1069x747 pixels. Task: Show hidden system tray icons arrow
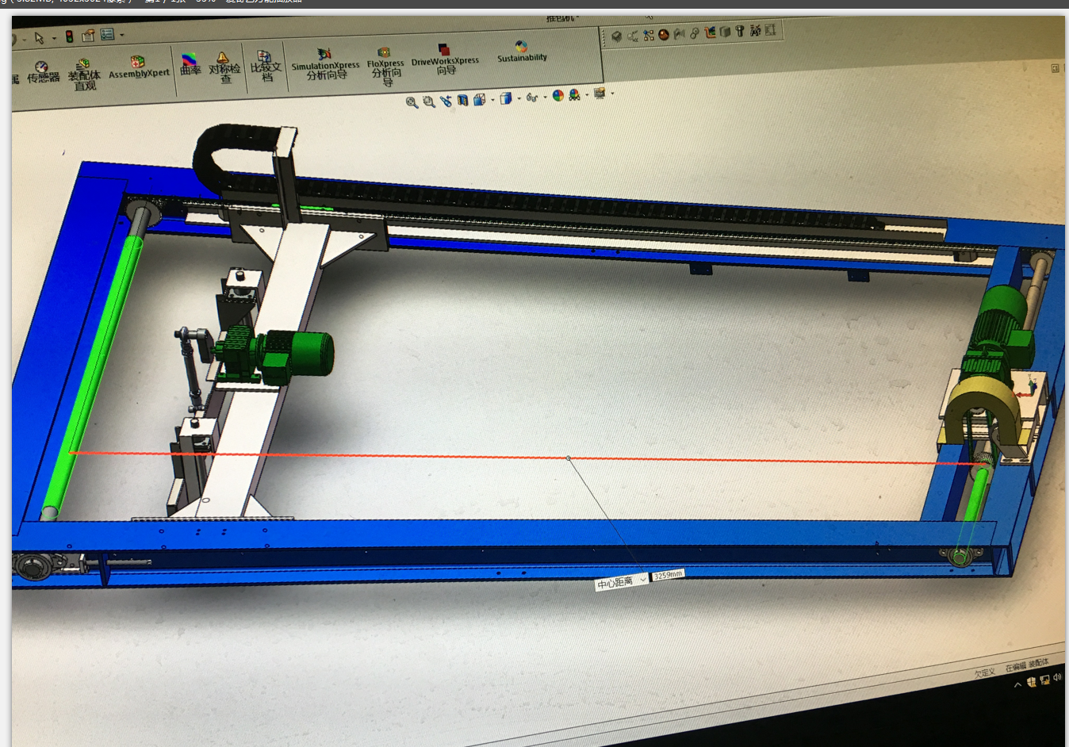tap(1017, 684)
